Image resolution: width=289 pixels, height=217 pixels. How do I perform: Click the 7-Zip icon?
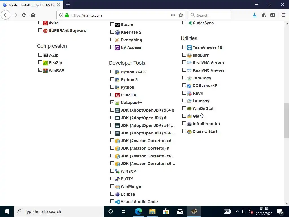pyautogui.click(x=45, y=55)
